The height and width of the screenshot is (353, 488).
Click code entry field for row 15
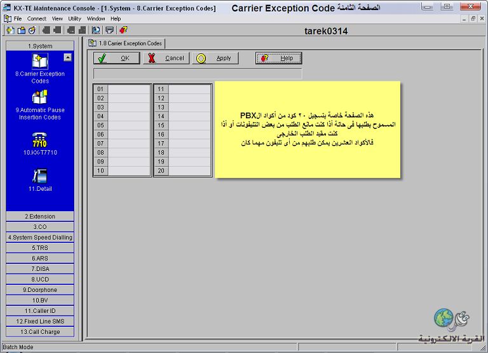coord(189,125)
